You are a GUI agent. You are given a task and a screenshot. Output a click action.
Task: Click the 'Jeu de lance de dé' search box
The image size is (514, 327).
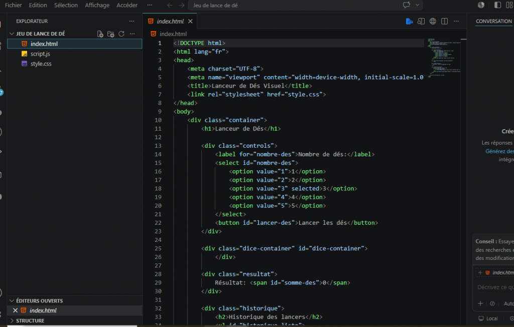(295, 5)
